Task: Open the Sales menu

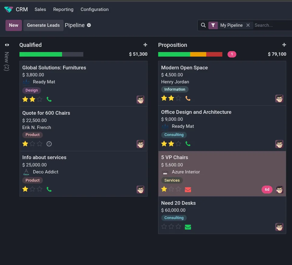Action: [40, 9]
